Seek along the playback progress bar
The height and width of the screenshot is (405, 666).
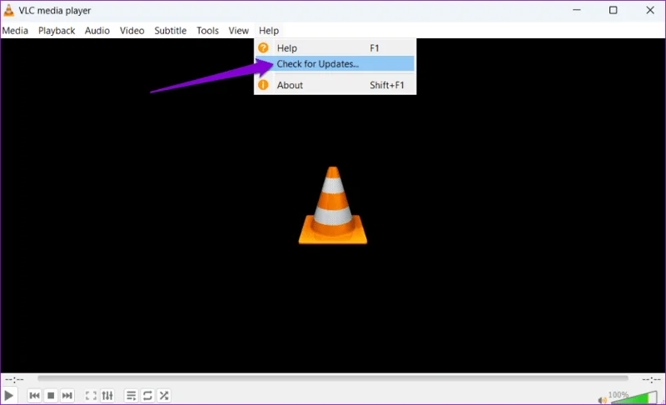point(332,378)
